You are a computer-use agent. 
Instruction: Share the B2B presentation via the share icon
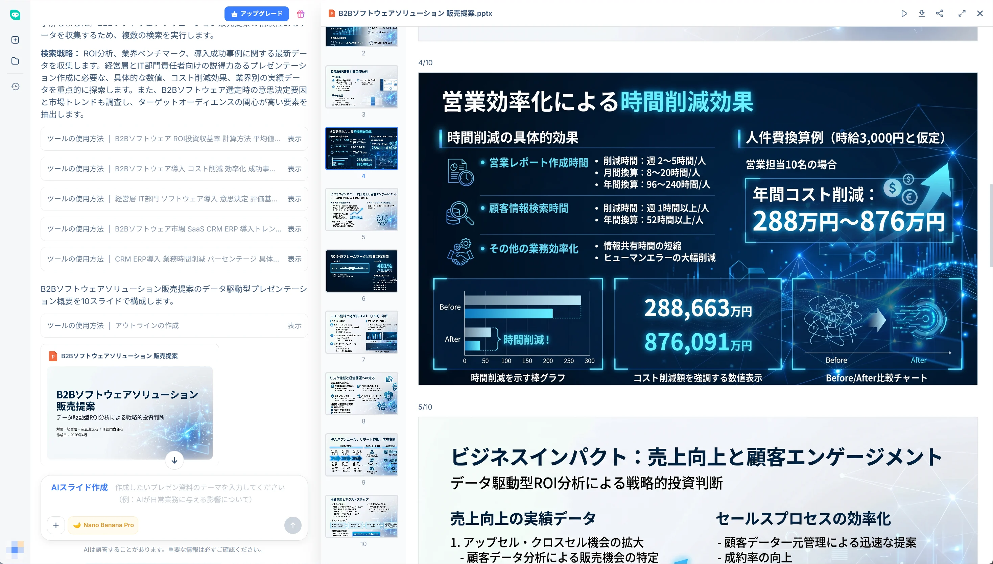[940, 14]
